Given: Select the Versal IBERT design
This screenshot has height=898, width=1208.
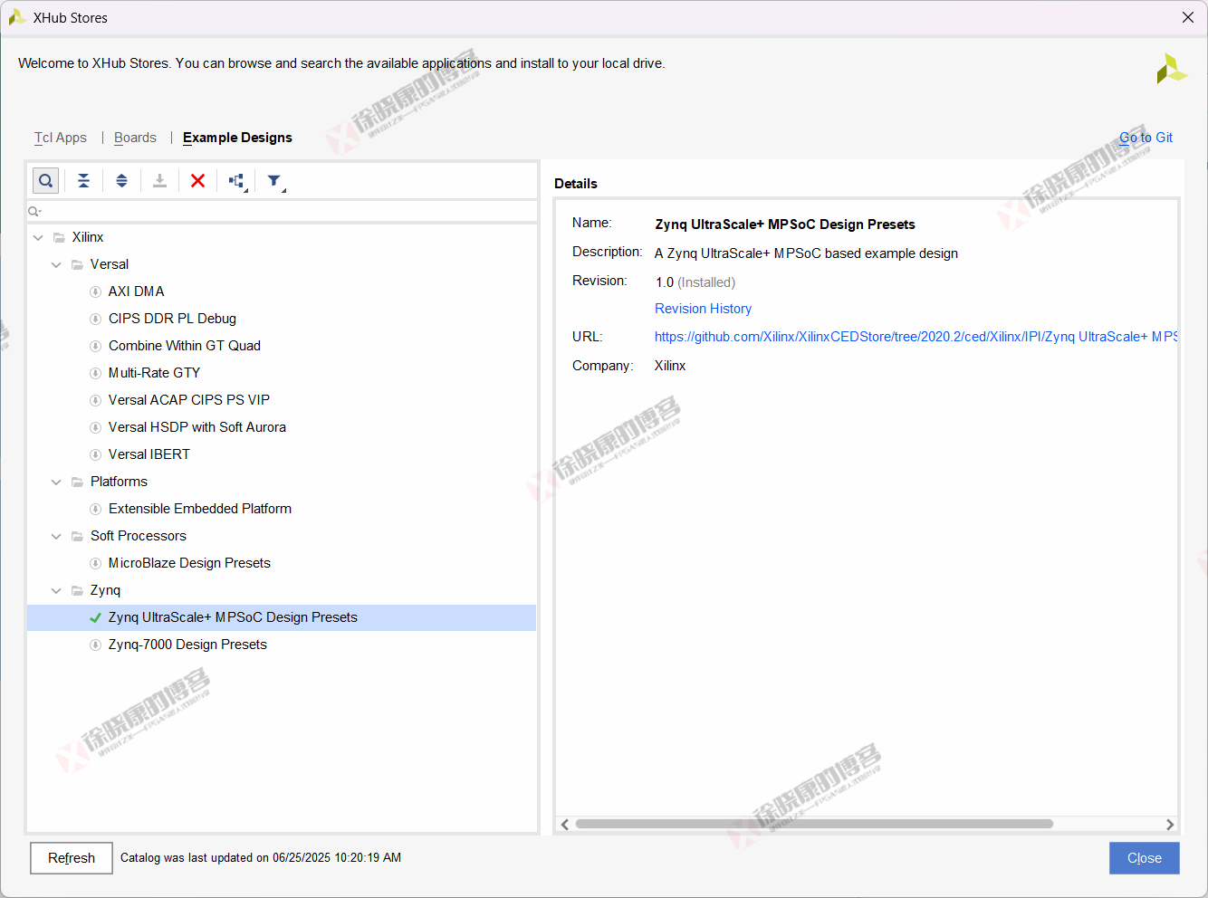Looking at the screenshot, I should click(x=149, y=454).
